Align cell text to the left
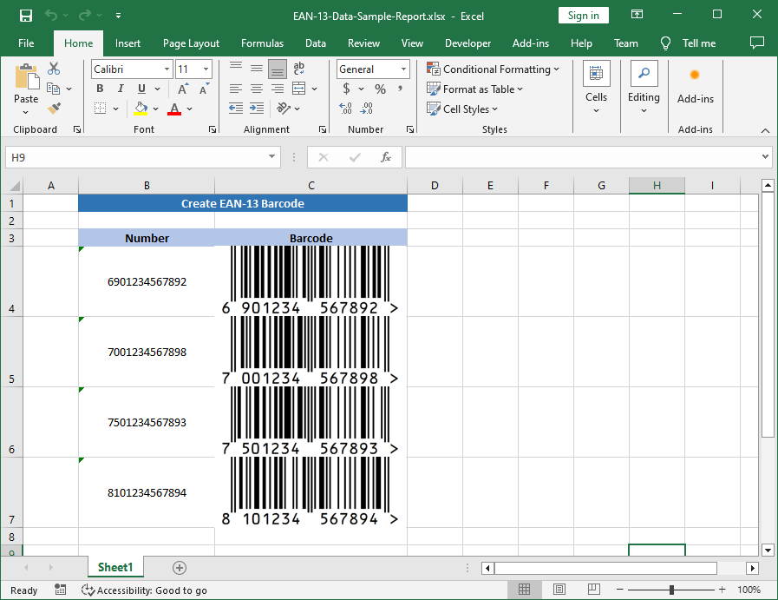Screen dimensions: 778x600 pyautogui.click(x=236, y=89)
